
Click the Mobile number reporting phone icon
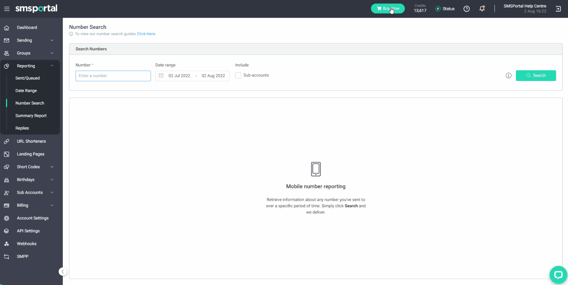[x=316, y=169]
